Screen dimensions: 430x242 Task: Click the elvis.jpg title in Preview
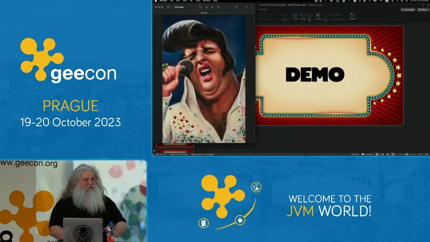click(x=179, y=7)
